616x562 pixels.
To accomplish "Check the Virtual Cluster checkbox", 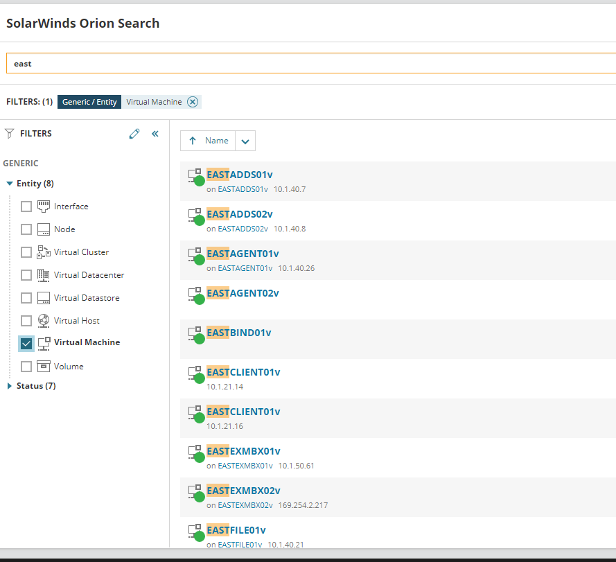I will click(26, 252).
